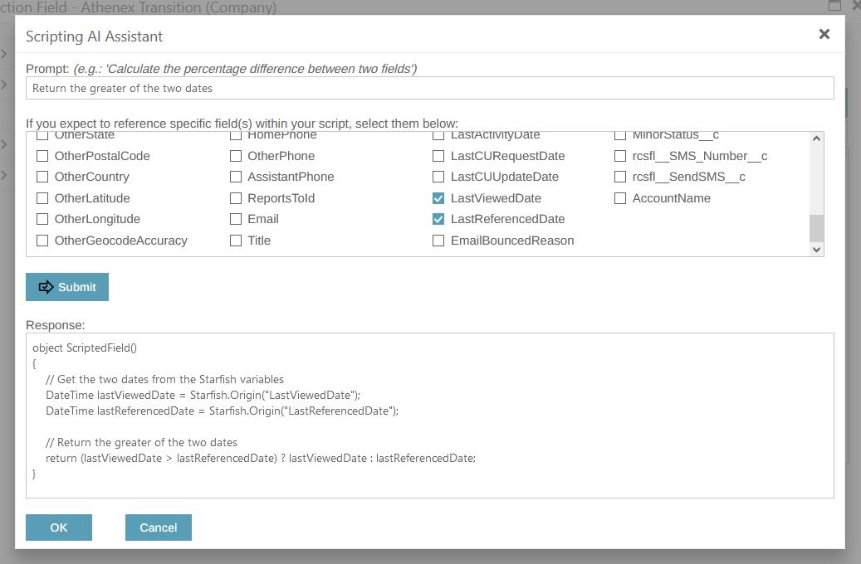Close the Scripting AI Assistant dialog
The height and width of the screenshot is (564, 861).
(823, 34)
